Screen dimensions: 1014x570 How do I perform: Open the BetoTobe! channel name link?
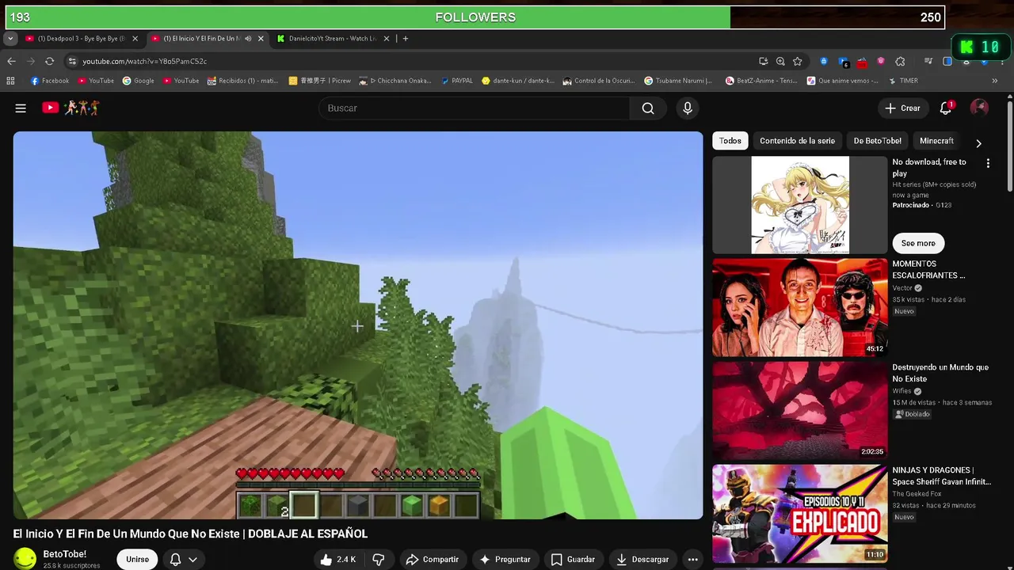point(65,554)
